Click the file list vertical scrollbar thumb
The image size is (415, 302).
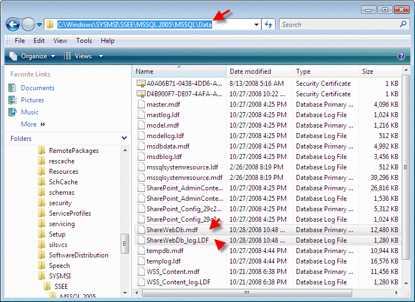coord(406,167)
